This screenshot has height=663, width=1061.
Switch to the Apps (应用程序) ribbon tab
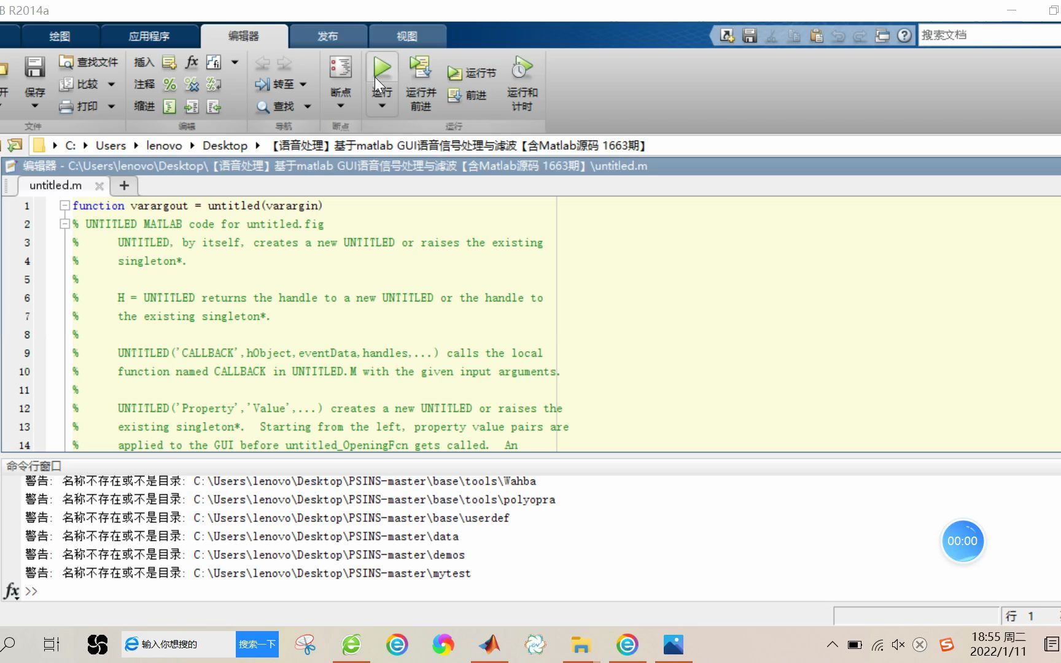click(149, 36)
